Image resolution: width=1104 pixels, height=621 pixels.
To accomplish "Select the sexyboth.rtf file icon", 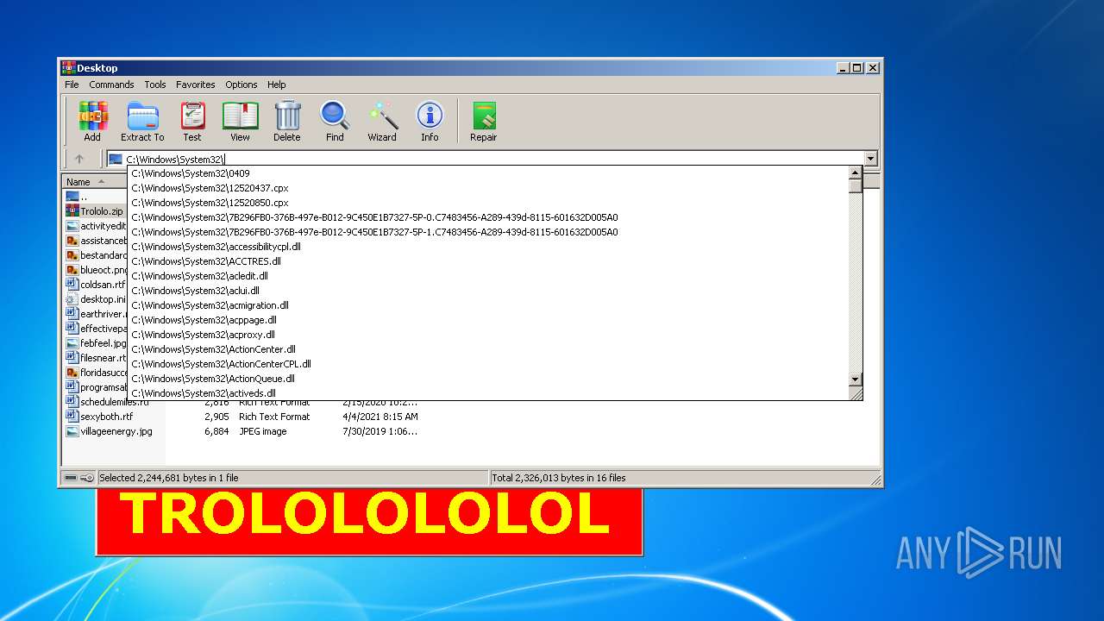I will (x=72, y=417).
